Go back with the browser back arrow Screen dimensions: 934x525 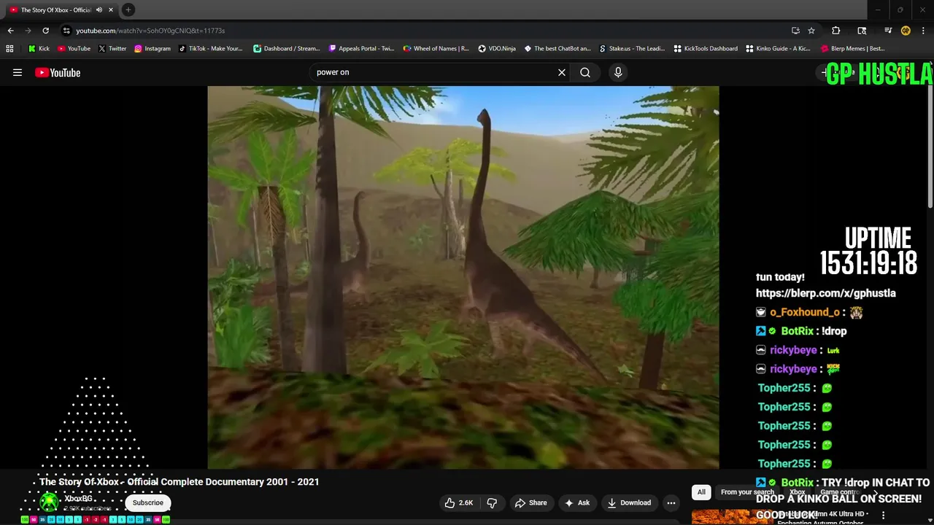[10, 31]
